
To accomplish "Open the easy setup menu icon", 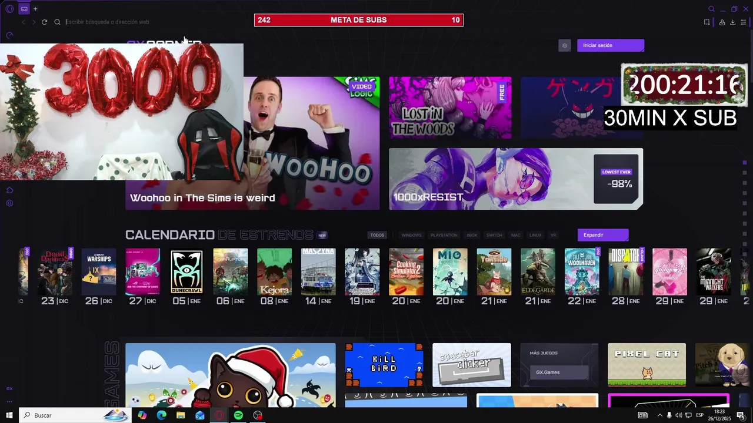I will point(744,22).
